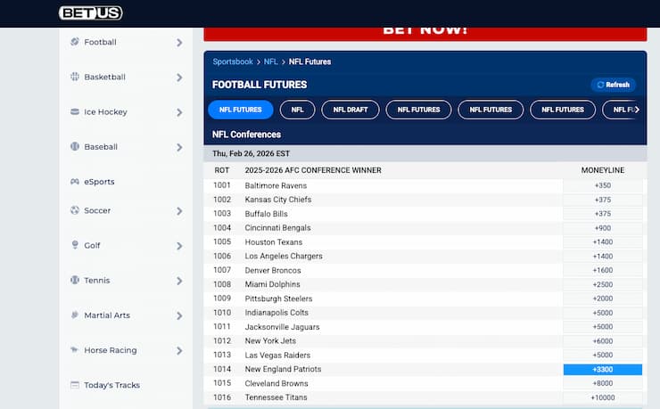The image size is (660, 409).
Task: Expand the Tennis category chevron
Action: point(179,281)
